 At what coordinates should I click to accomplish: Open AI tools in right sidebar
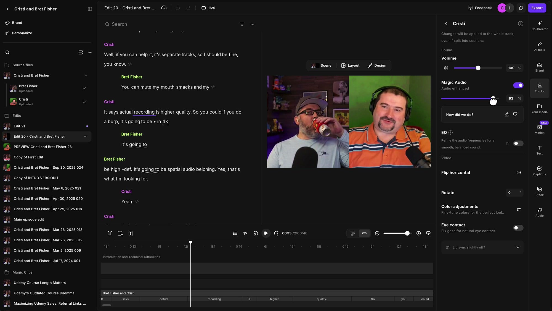pos(539,46)
